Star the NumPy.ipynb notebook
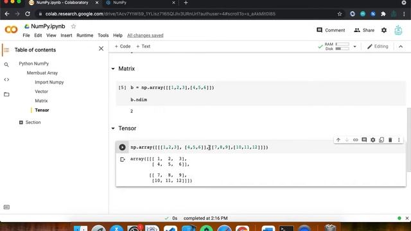411x231 pixels. pos(73,26)
